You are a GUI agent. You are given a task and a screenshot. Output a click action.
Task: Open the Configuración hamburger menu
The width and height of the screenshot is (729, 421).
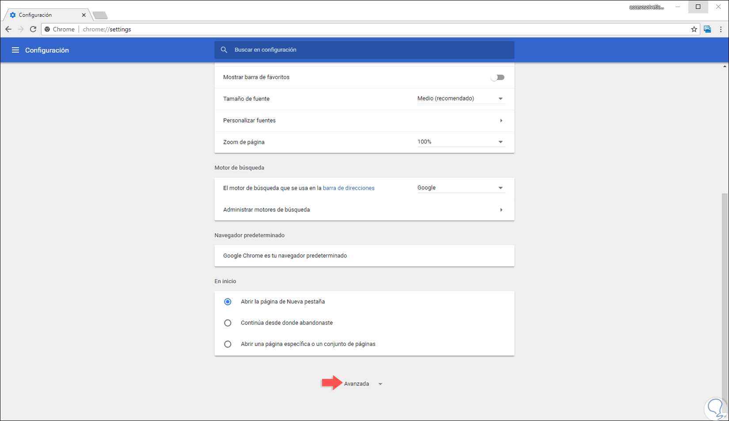click(x=15, y=50)
